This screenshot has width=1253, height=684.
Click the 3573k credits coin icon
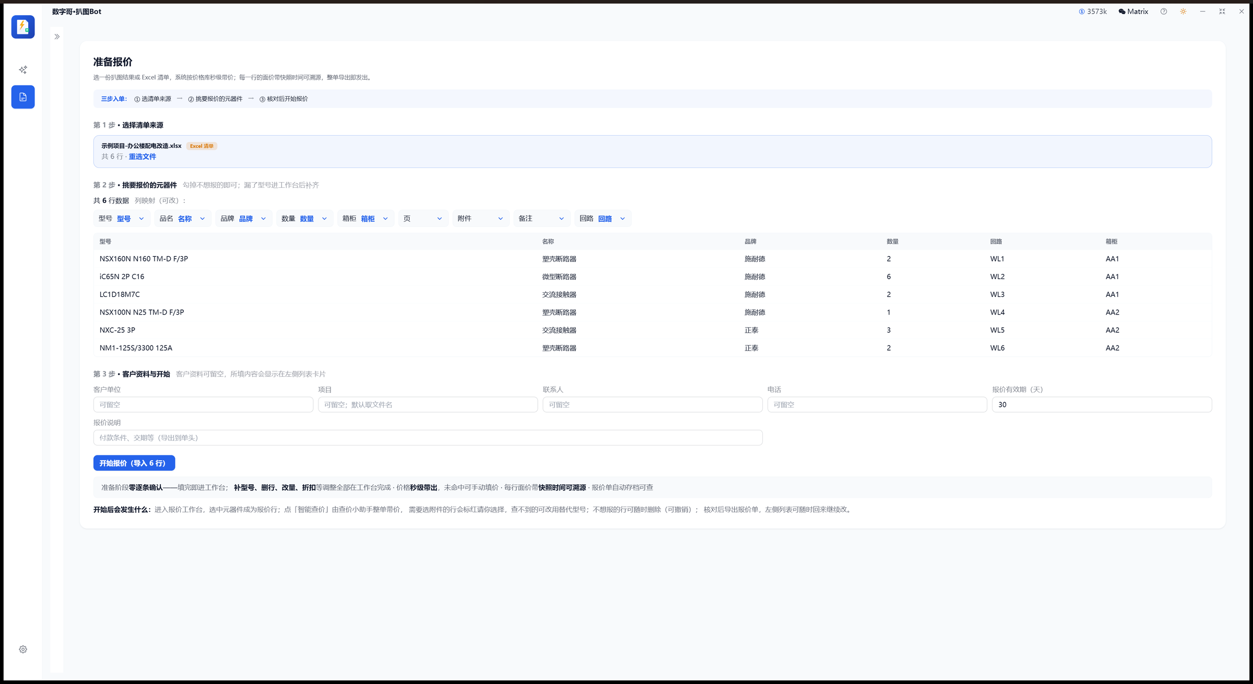tap(1082, 11)
